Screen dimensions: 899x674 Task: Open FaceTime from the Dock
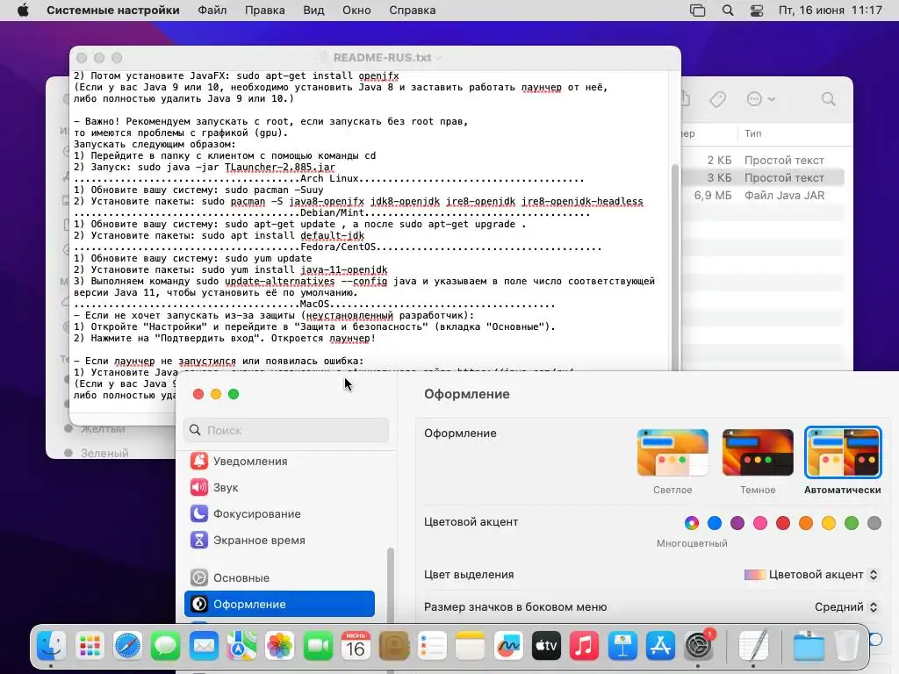[318, 646]
